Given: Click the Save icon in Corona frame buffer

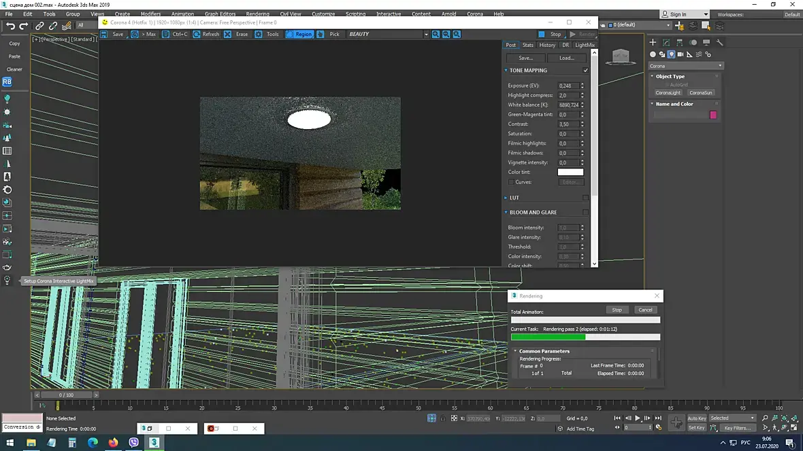Looking at the screenshot, I should pyautogui.click(x=105, y=34).
